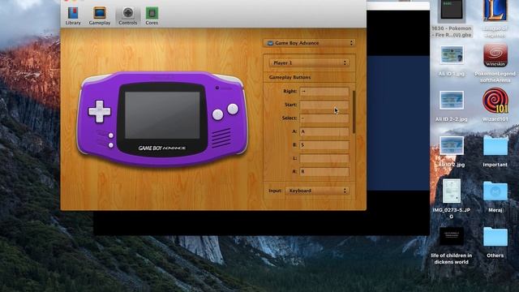Open the Player 1 dropdown
519x292 pixels.
pyautogui.click(x=309, y=63)
